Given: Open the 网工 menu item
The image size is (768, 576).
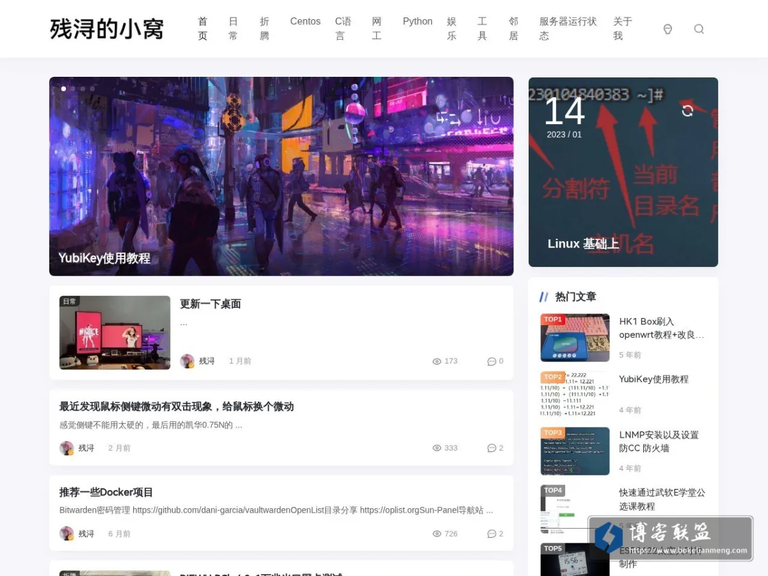Looking at the screenshot, I should (x=377, y=29).
